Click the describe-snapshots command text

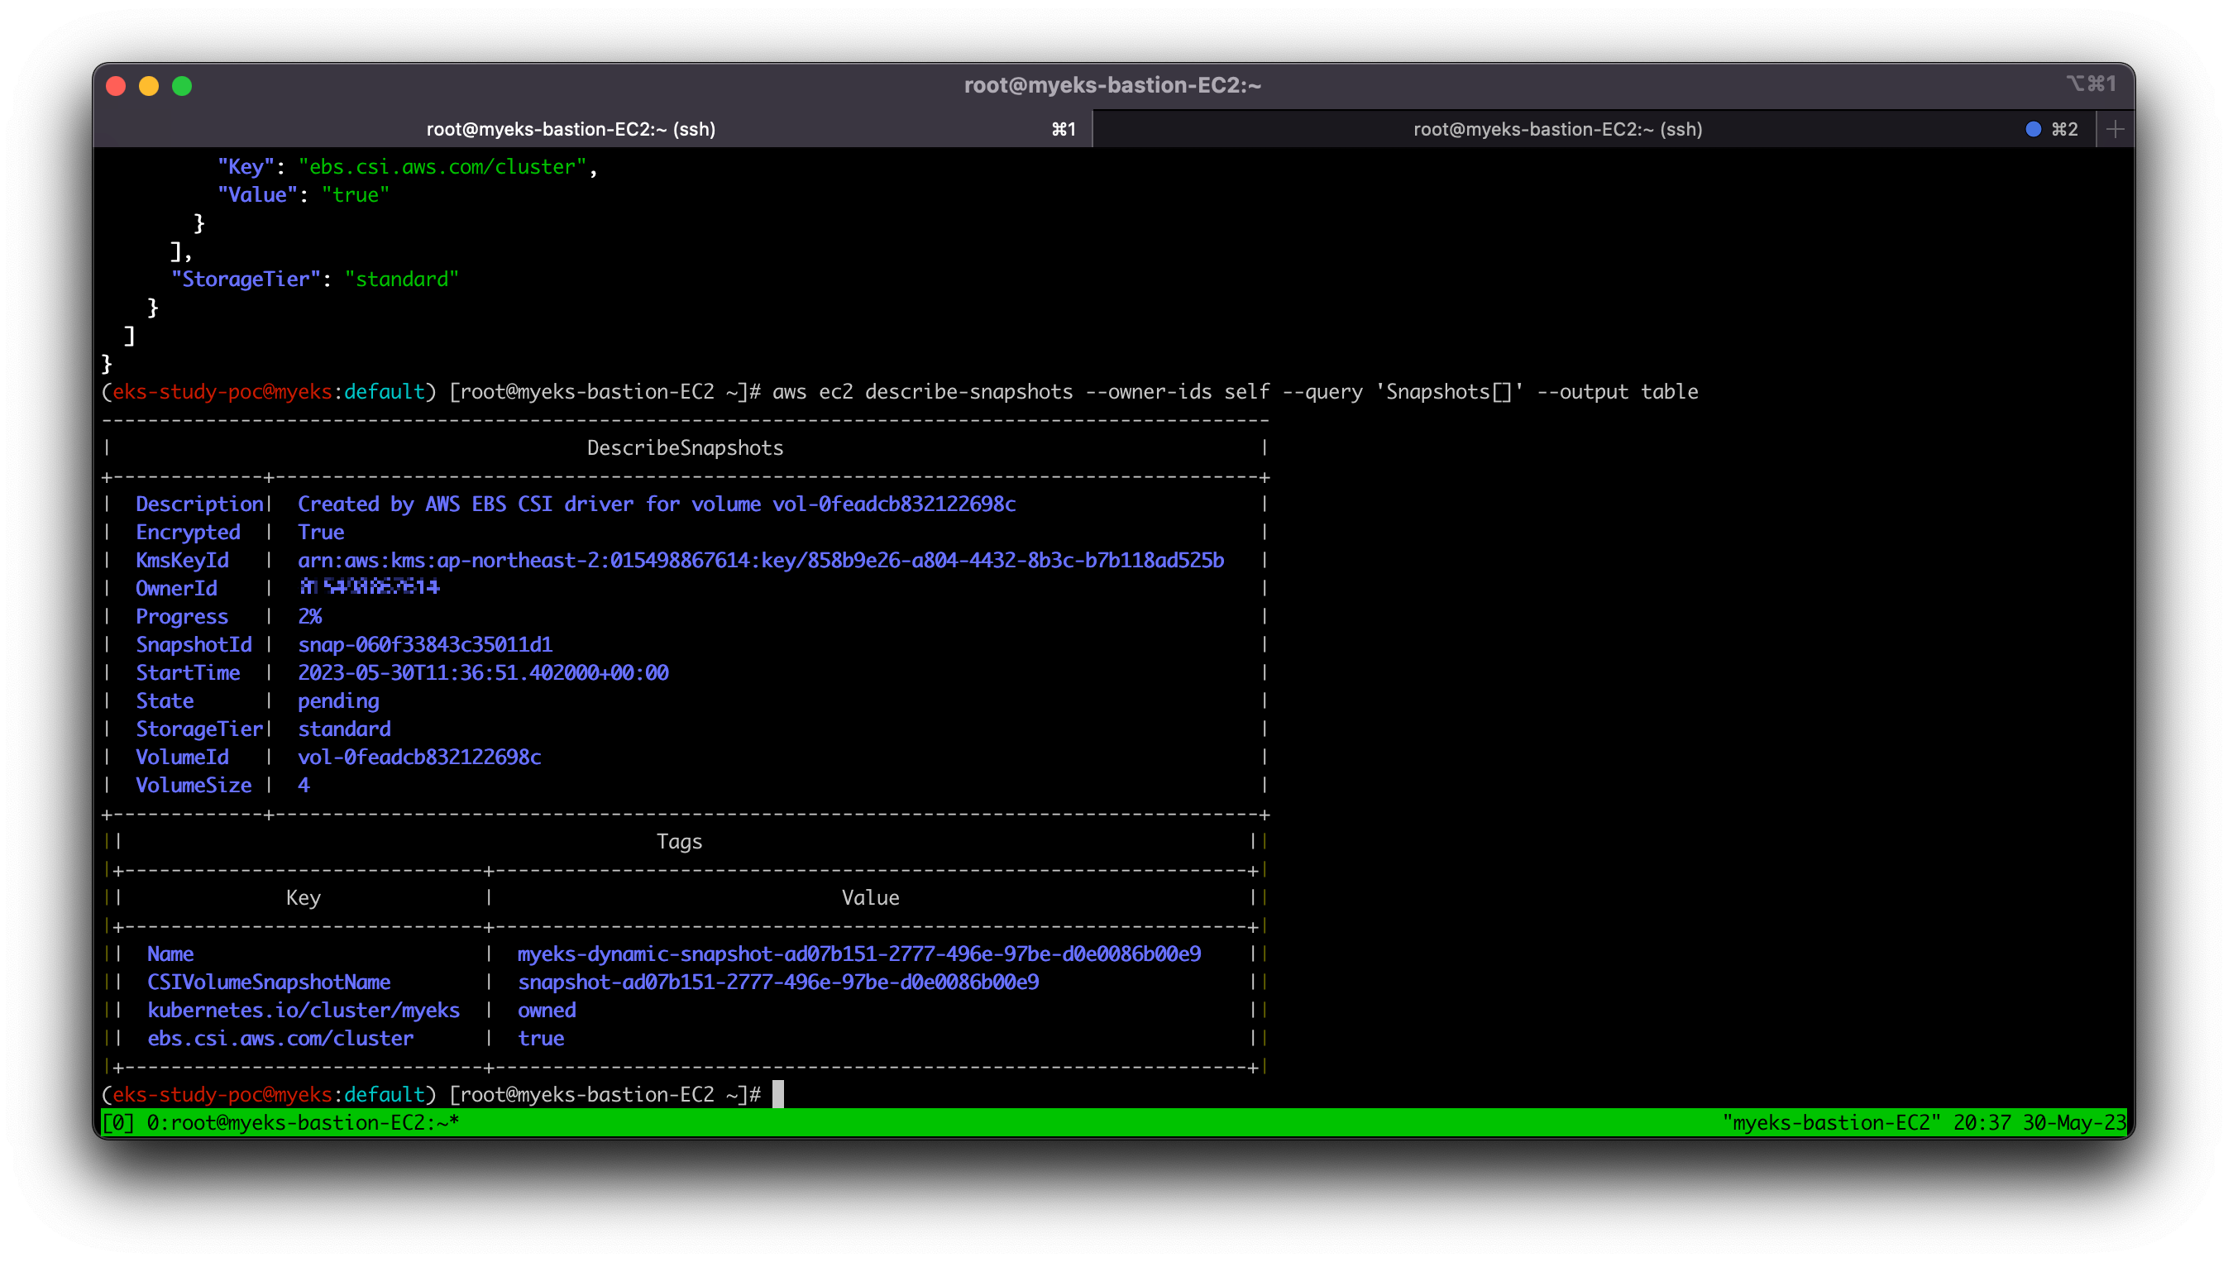968,392
